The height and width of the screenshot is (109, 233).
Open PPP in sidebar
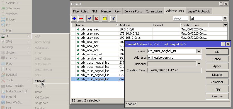click(x=16, y=25)
